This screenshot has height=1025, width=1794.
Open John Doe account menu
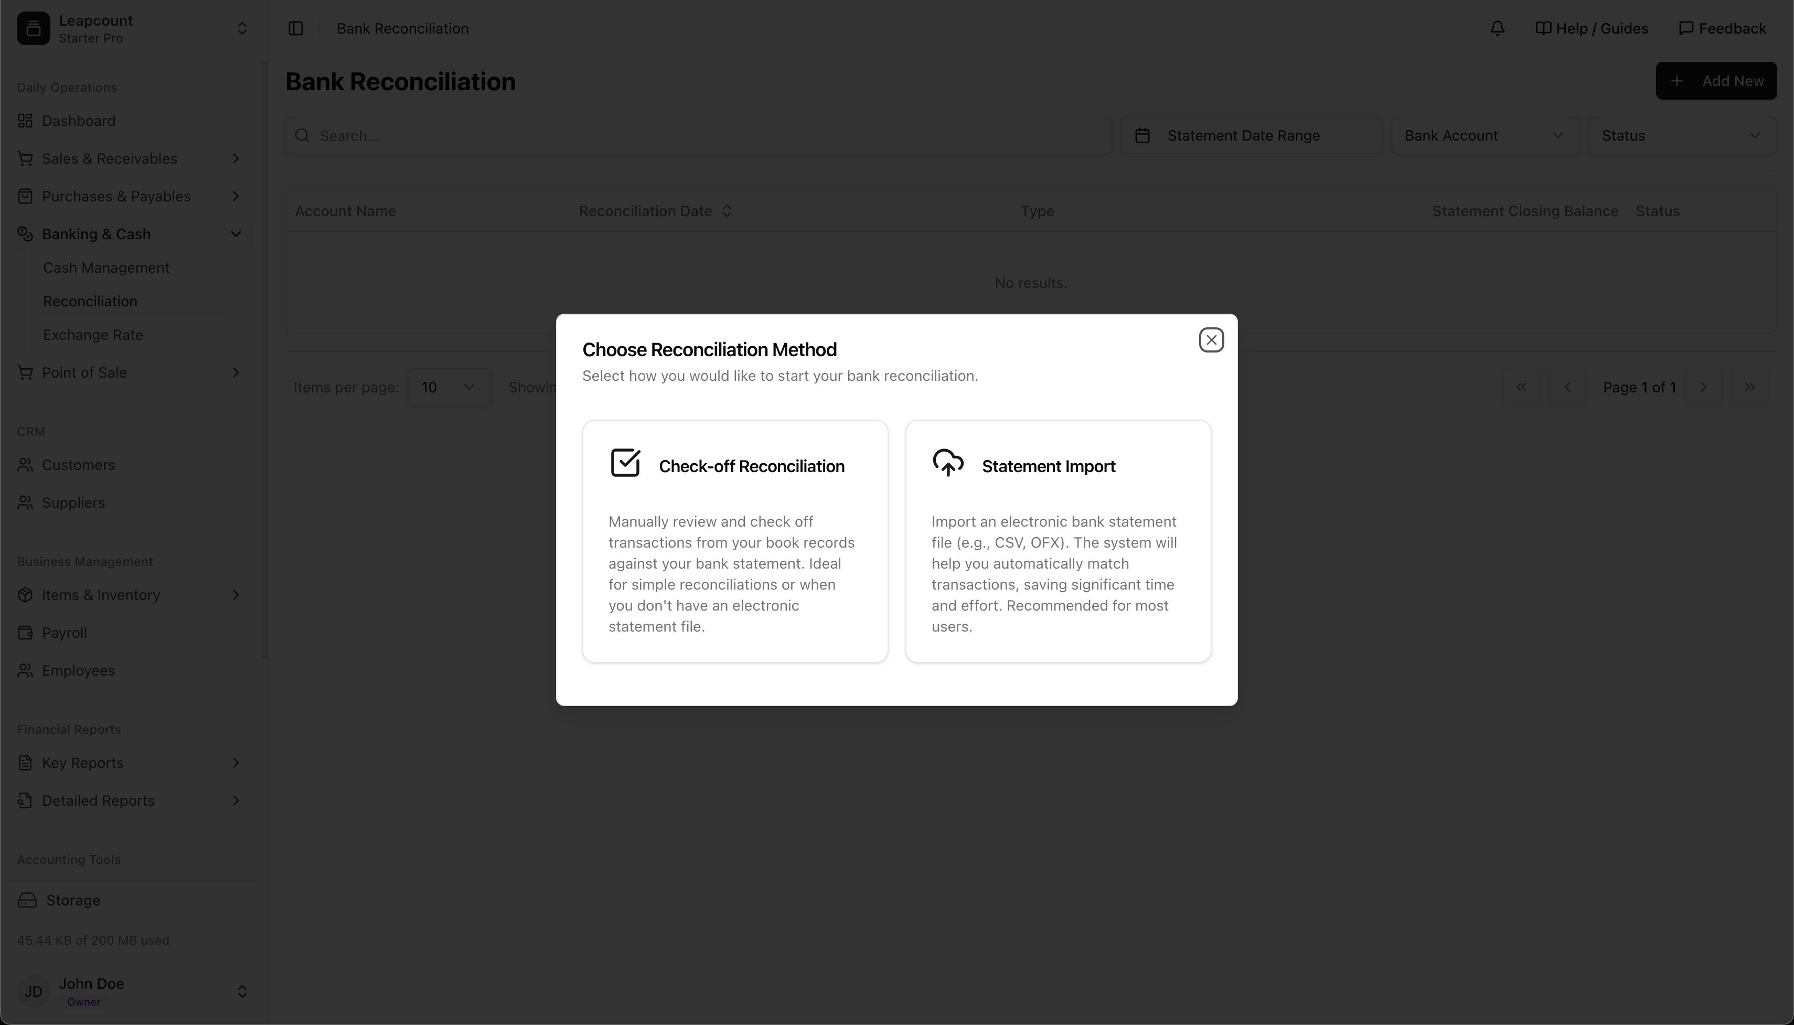pyautogui.click(x=134, y=991)
